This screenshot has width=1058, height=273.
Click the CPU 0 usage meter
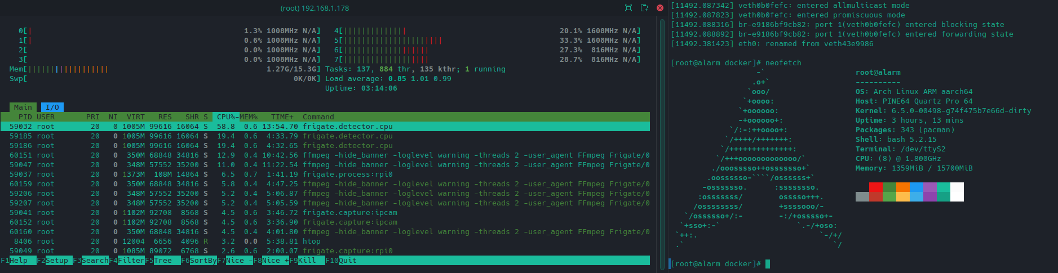click(x=170, y=30)
